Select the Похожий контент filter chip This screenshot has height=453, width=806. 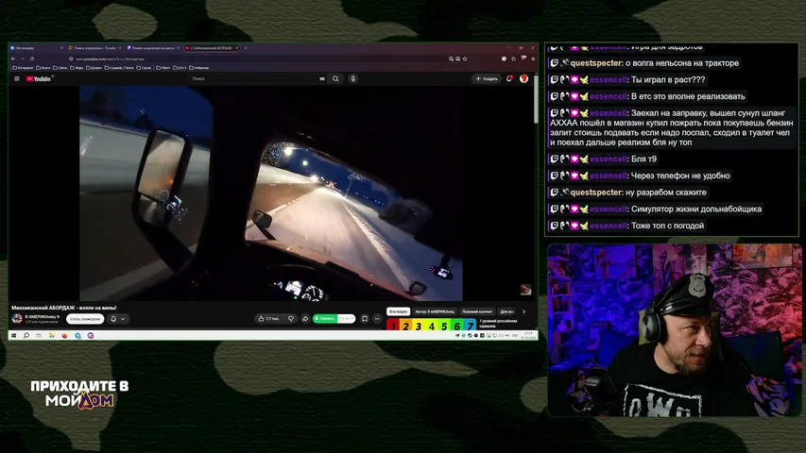[477, 311]
